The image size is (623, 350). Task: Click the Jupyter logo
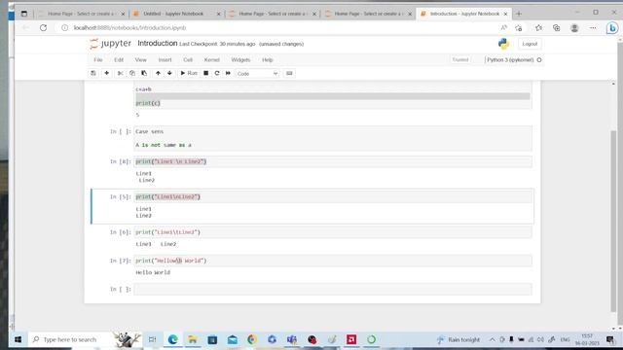(110, 43)
